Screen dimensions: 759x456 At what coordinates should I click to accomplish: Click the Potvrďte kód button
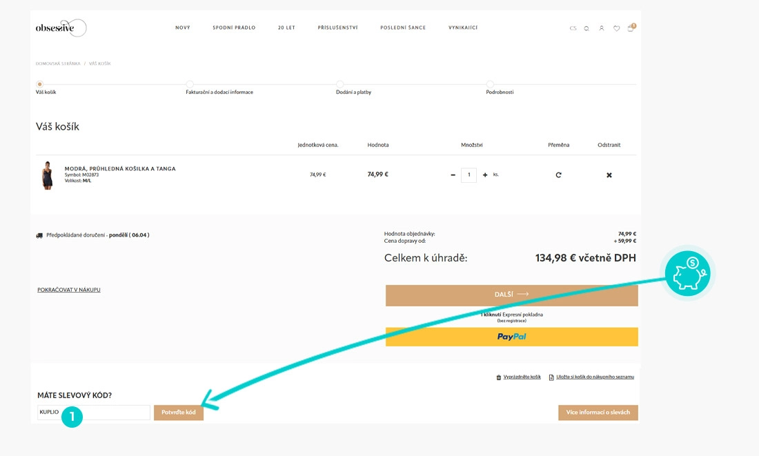pos(179,413)
